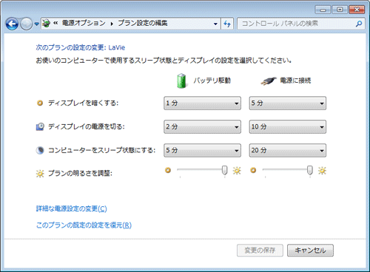Viewport: 370px width, 272px height.
Task: Go back with the blue arrow button
Action: (12, 24)
